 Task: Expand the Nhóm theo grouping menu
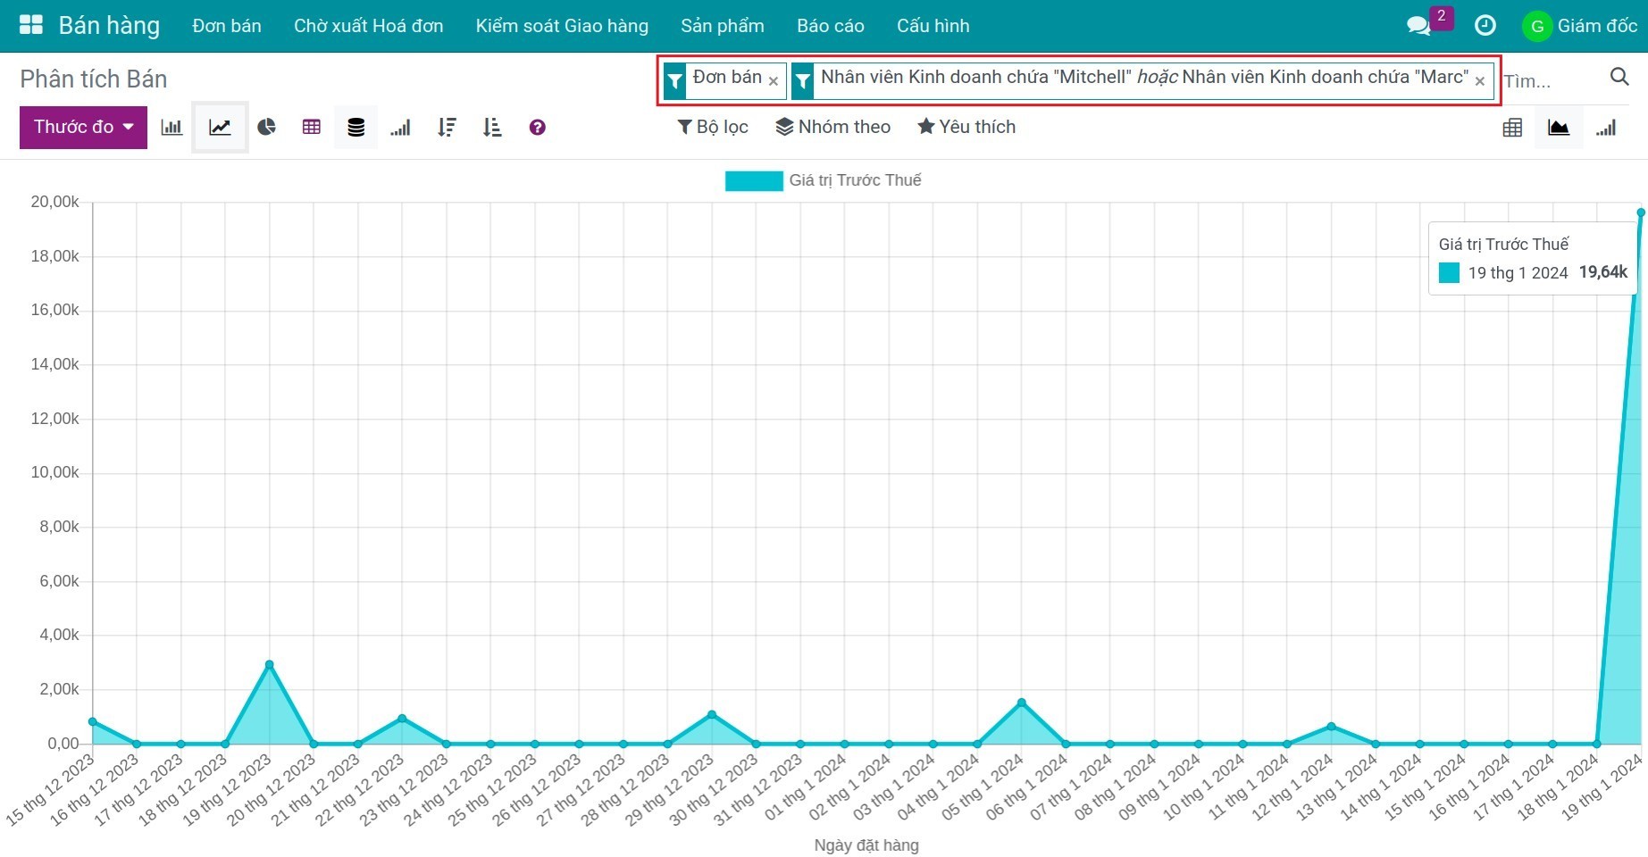pyautogui.click(x=832, y=127)
